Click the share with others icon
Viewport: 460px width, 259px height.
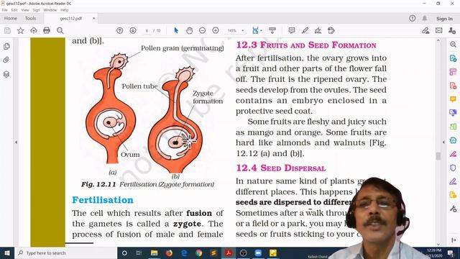[452, 30]
